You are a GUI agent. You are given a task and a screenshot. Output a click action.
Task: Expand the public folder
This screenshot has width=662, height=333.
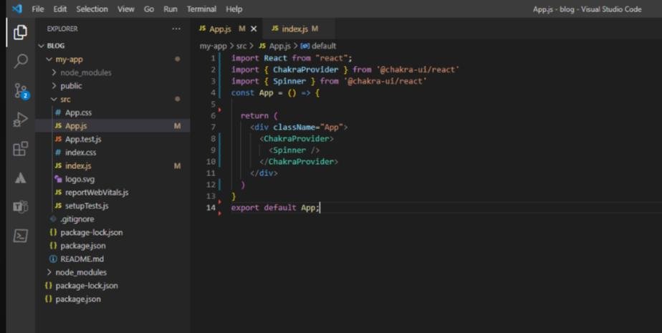[71, 86]
